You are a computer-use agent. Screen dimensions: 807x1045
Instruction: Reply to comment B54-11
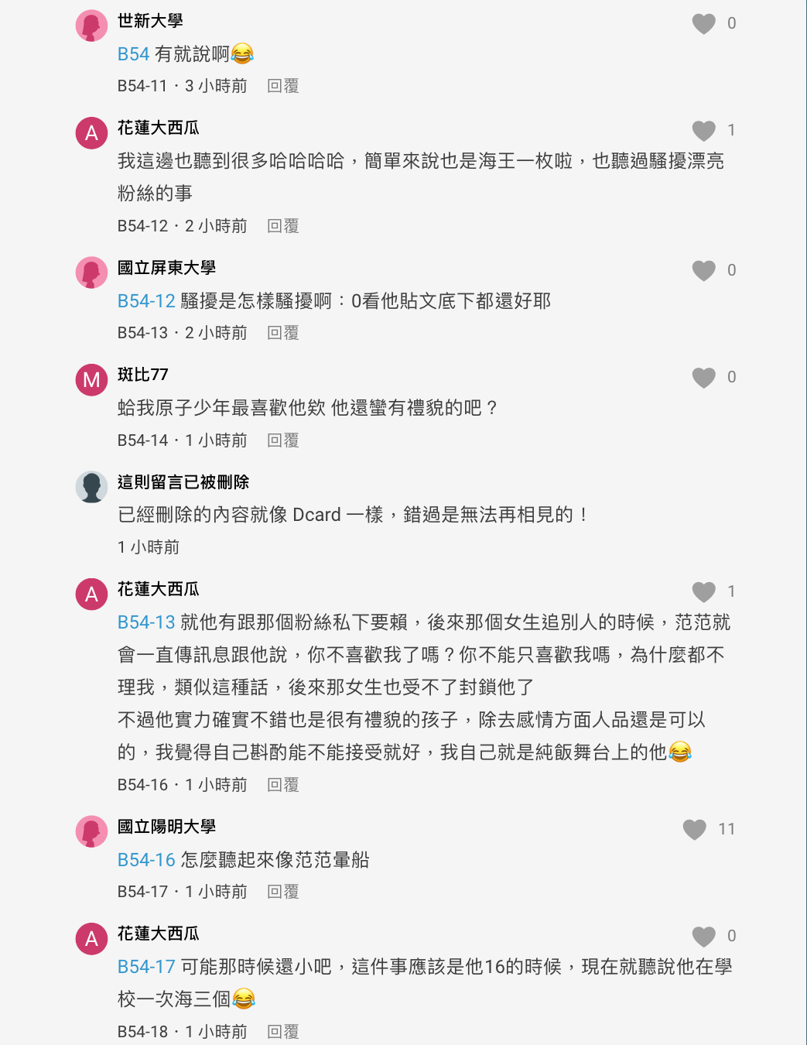point(283,86)
